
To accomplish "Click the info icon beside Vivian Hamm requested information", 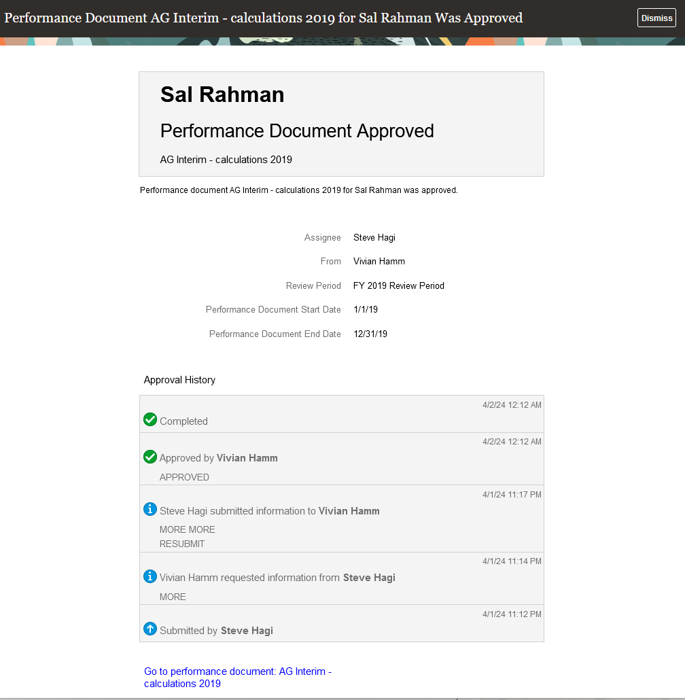I will (150, 576).
